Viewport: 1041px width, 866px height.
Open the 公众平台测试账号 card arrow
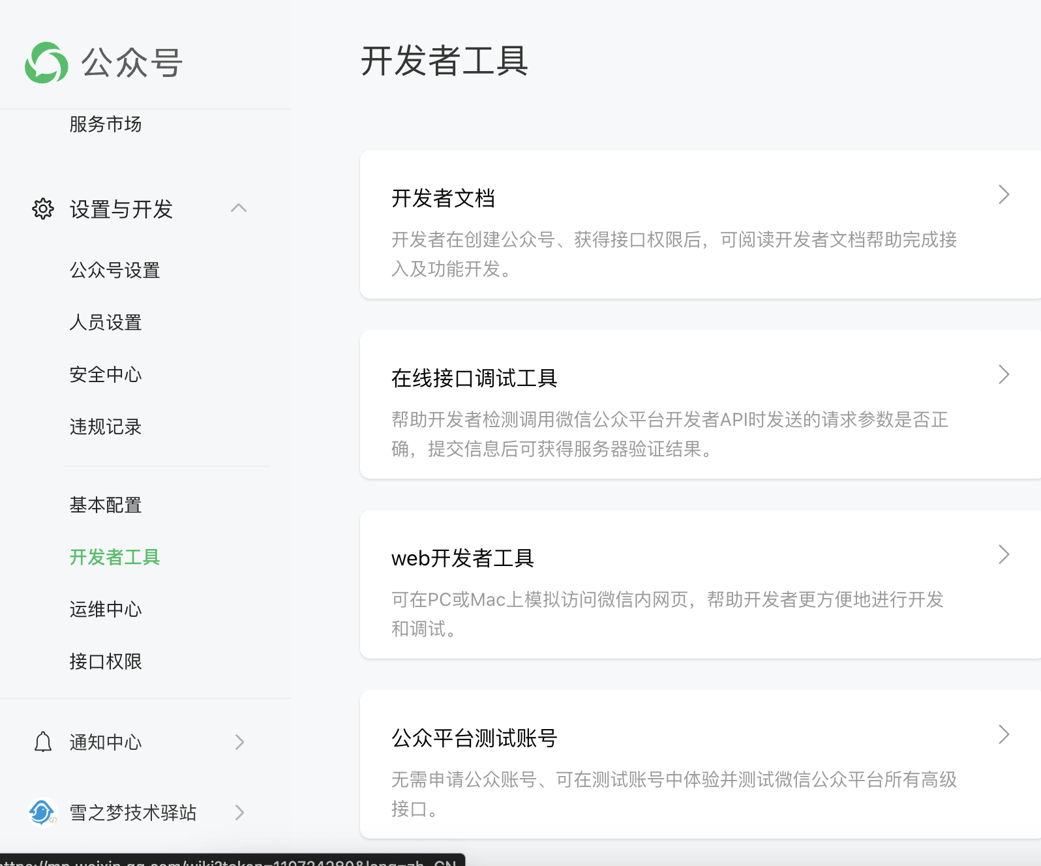pos(1004,734)
